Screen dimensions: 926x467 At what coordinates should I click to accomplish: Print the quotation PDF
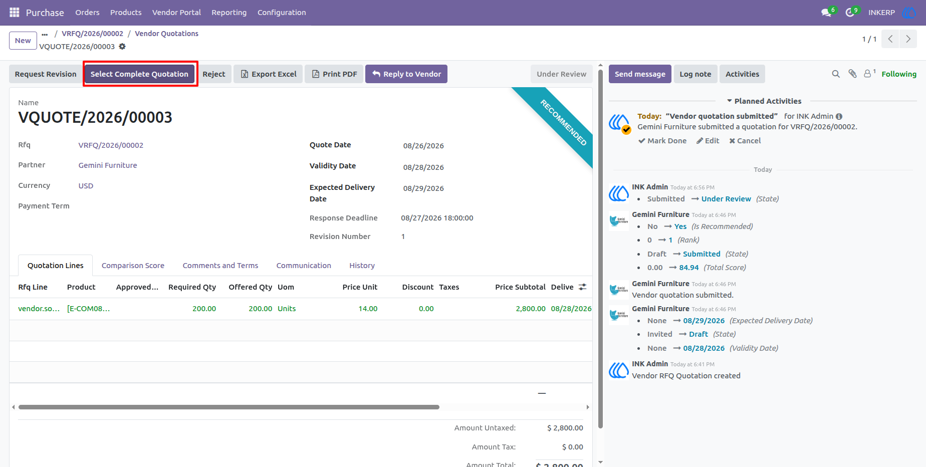click(334, 74)
